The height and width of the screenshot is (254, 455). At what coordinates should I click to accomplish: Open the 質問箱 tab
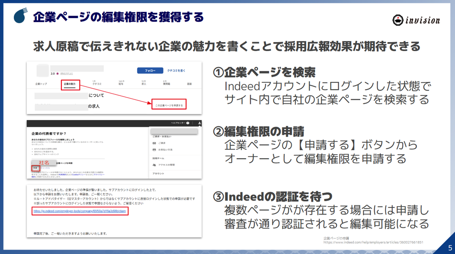coord(167,83)
